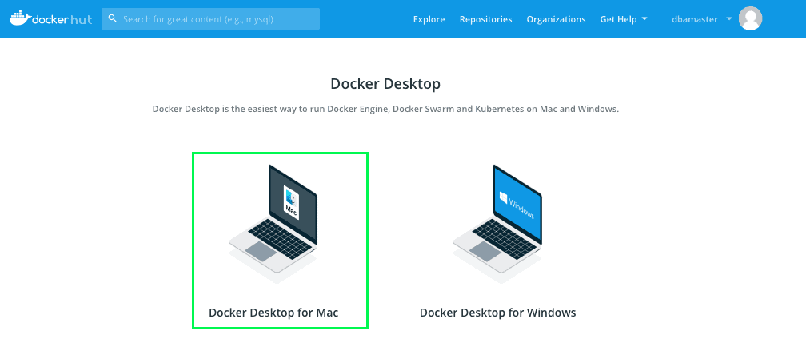The image size is (806, 351).
Task: Open the dbamaster account menu
Action: coord(702,19)
